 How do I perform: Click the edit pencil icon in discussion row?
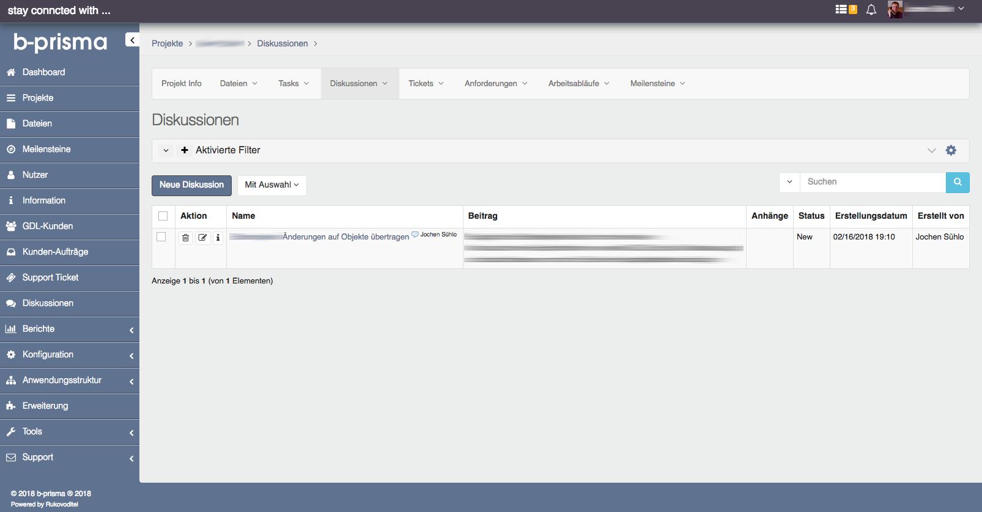(x=202, y=238)
